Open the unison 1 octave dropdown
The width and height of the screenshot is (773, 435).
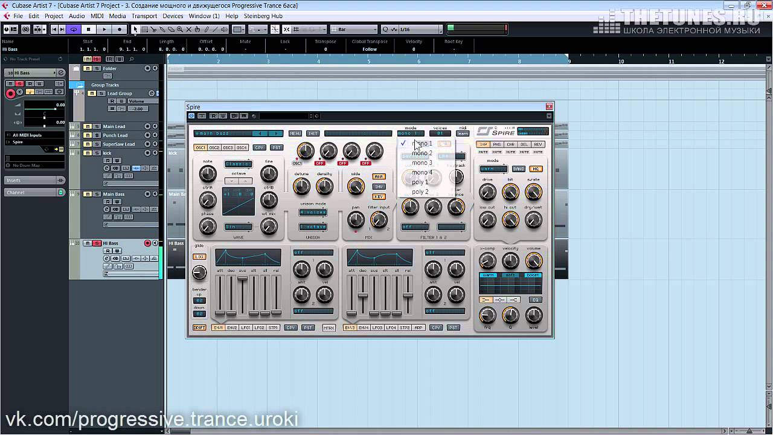click(313, 227)
